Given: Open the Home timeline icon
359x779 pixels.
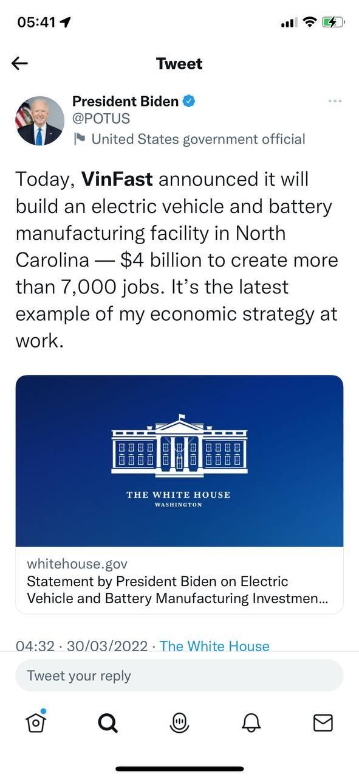Looking at the screenshot, I should (x=35, y=722).
